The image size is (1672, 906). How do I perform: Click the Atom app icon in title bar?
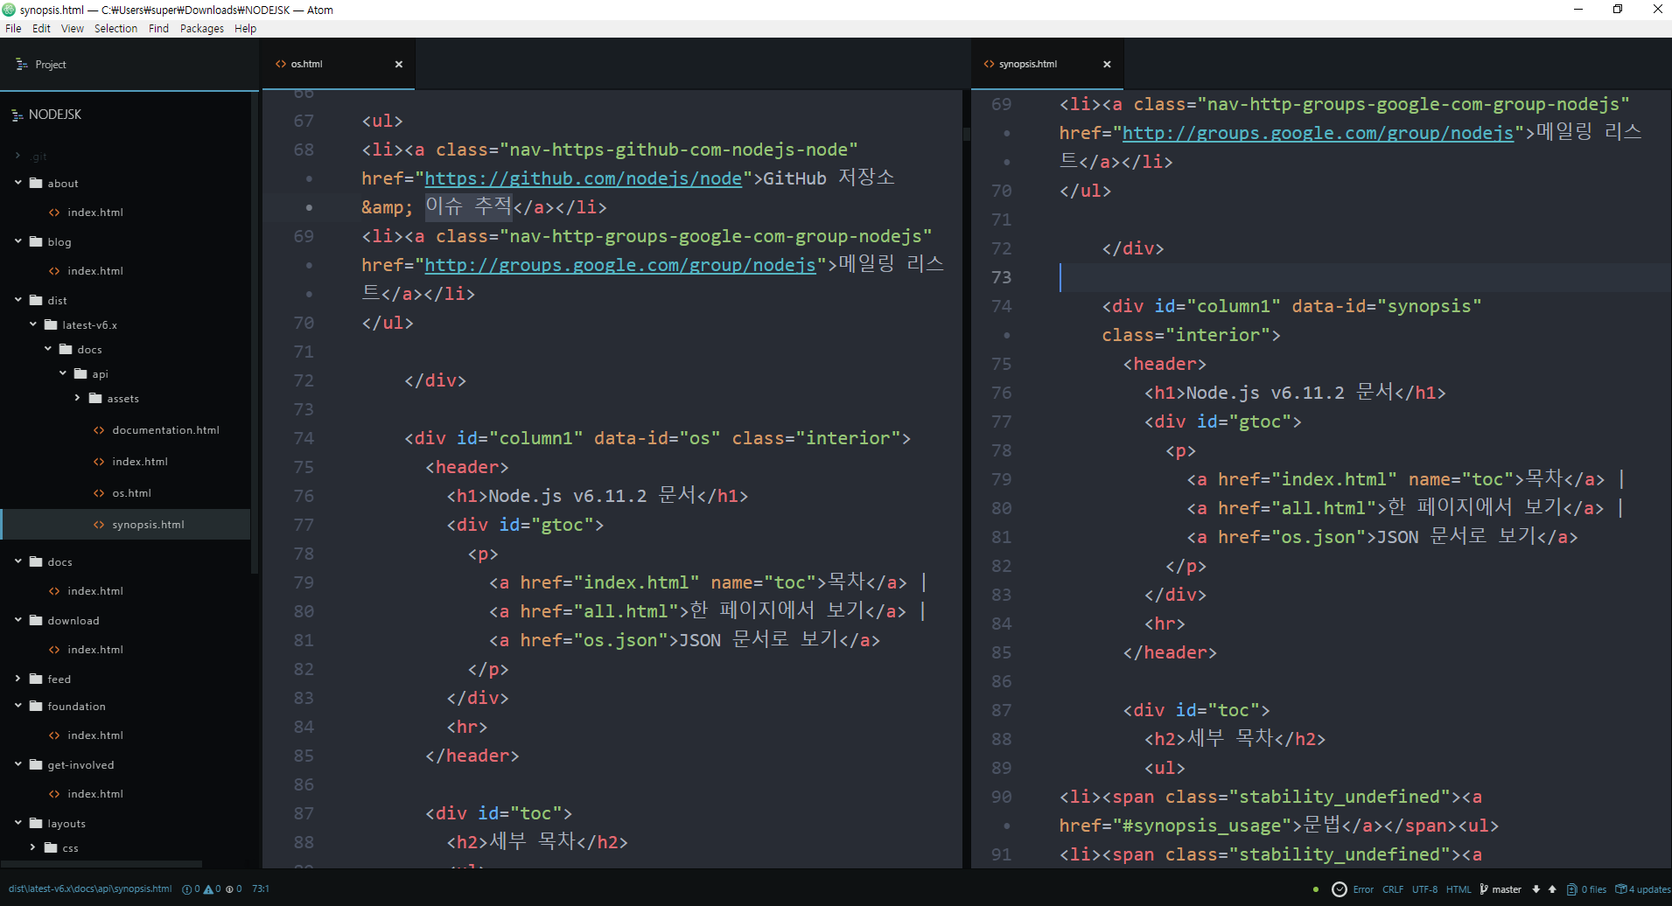(9, 10)
